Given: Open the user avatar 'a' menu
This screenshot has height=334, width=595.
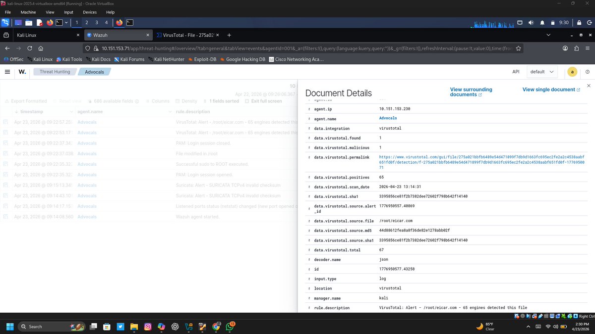Looking at the screenshot, I should (x=572, y=72).
